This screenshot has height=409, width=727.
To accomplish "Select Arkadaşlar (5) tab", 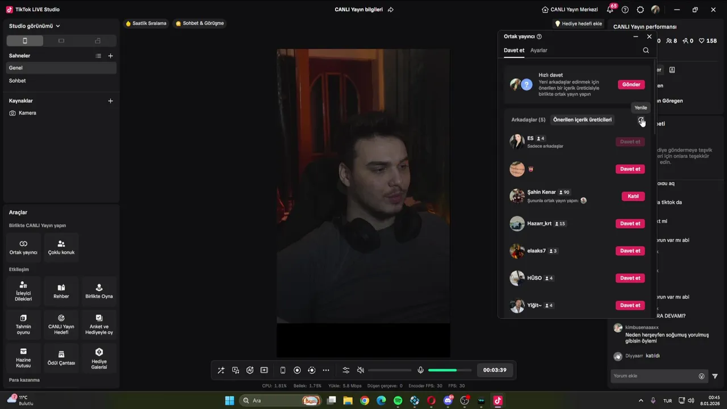I will [x=528, y=120].
